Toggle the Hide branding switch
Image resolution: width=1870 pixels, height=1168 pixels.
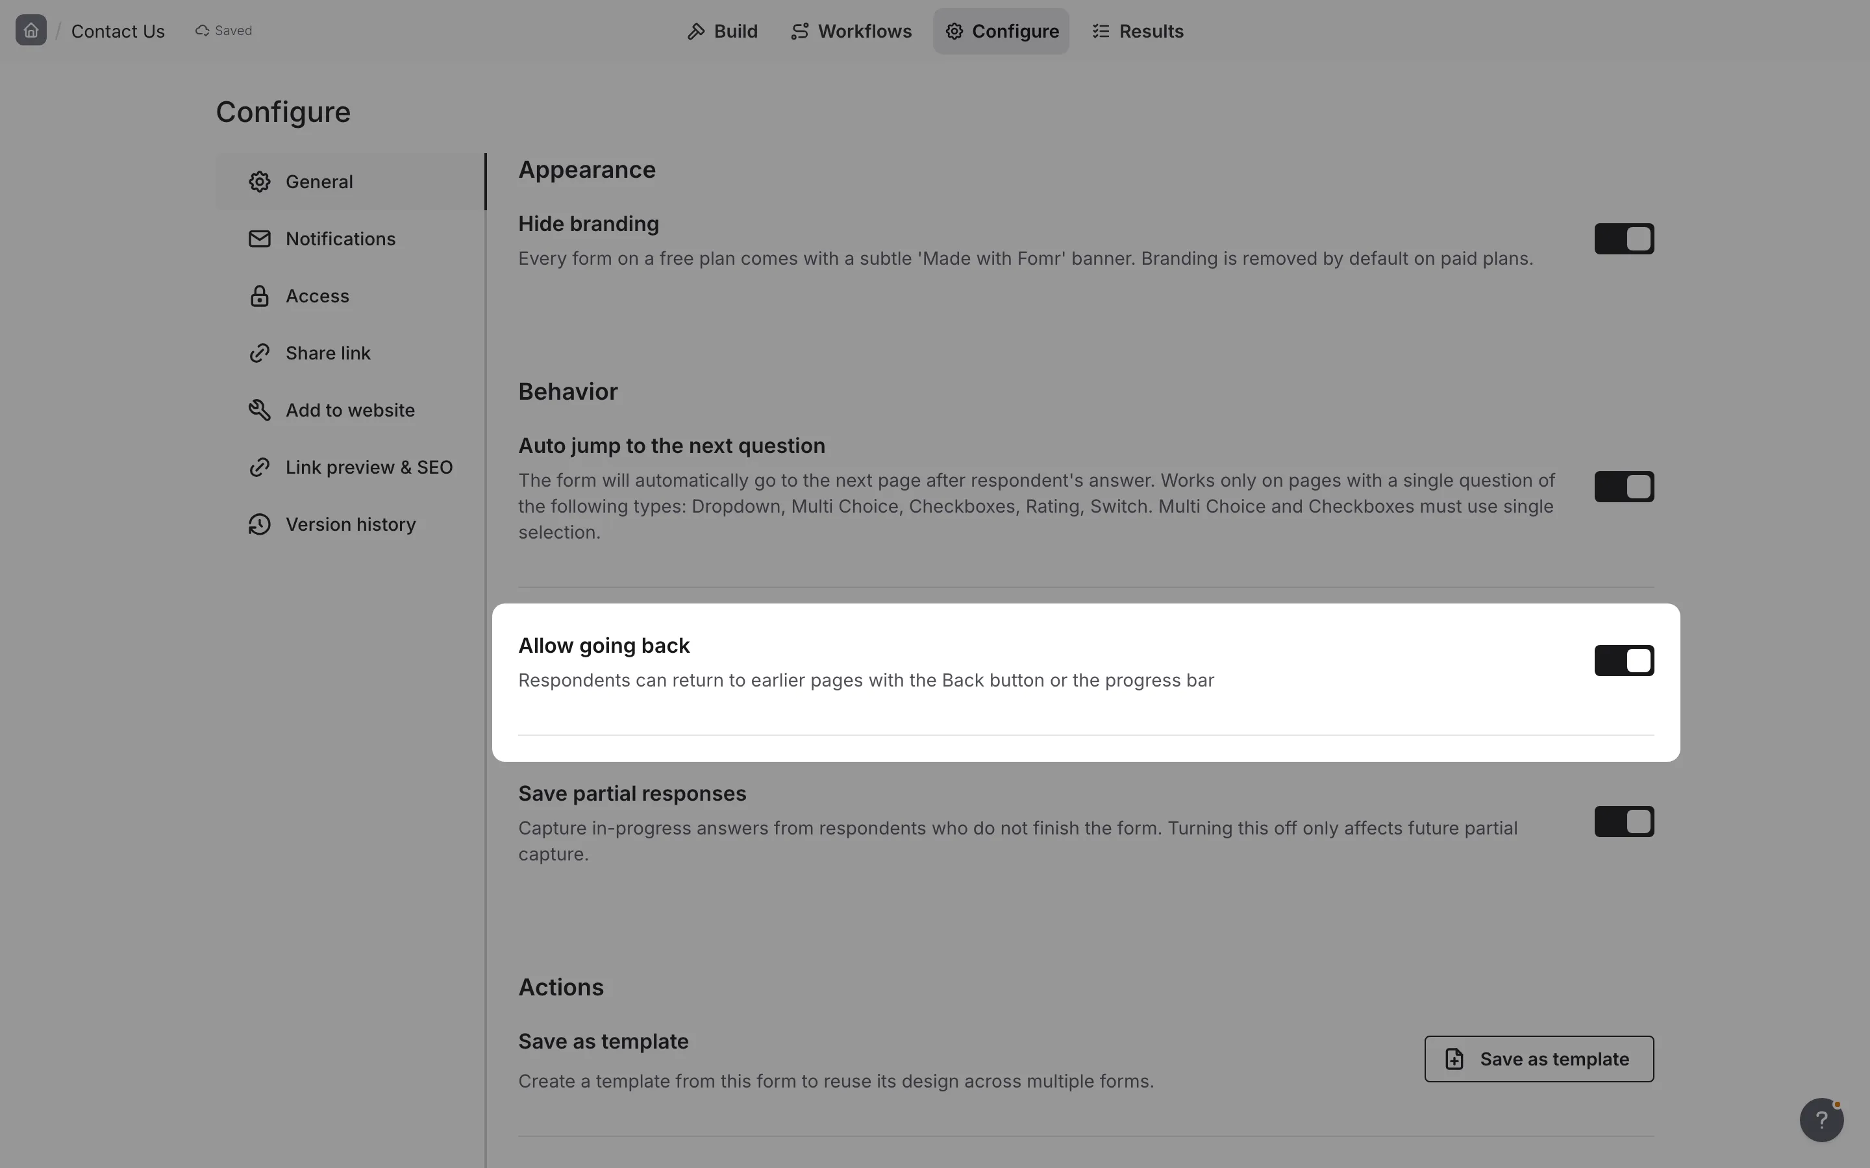pos(1623,239)
